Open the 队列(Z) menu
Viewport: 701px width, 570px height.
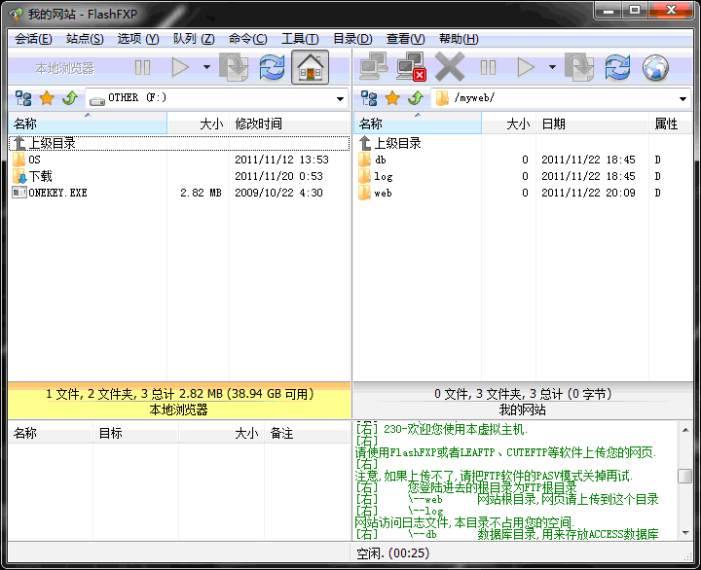point(194,39)
